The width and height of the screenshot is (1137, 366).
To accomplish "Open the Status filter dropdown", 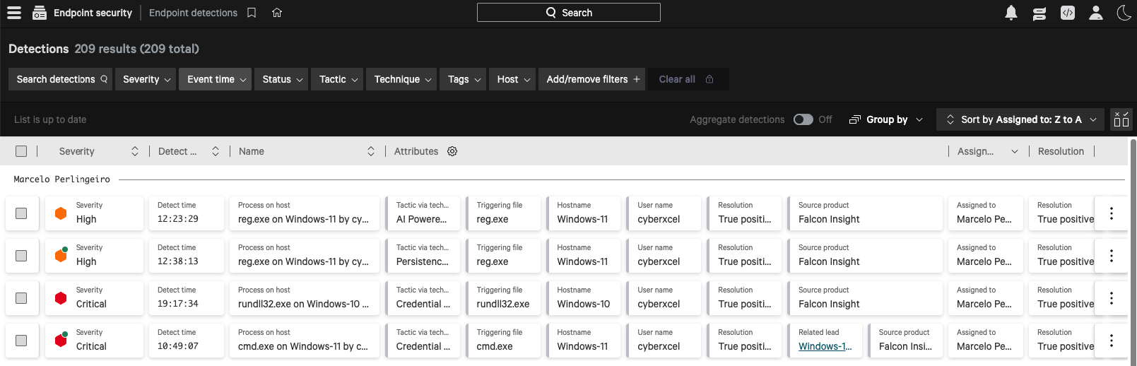I will click(283, 79).
